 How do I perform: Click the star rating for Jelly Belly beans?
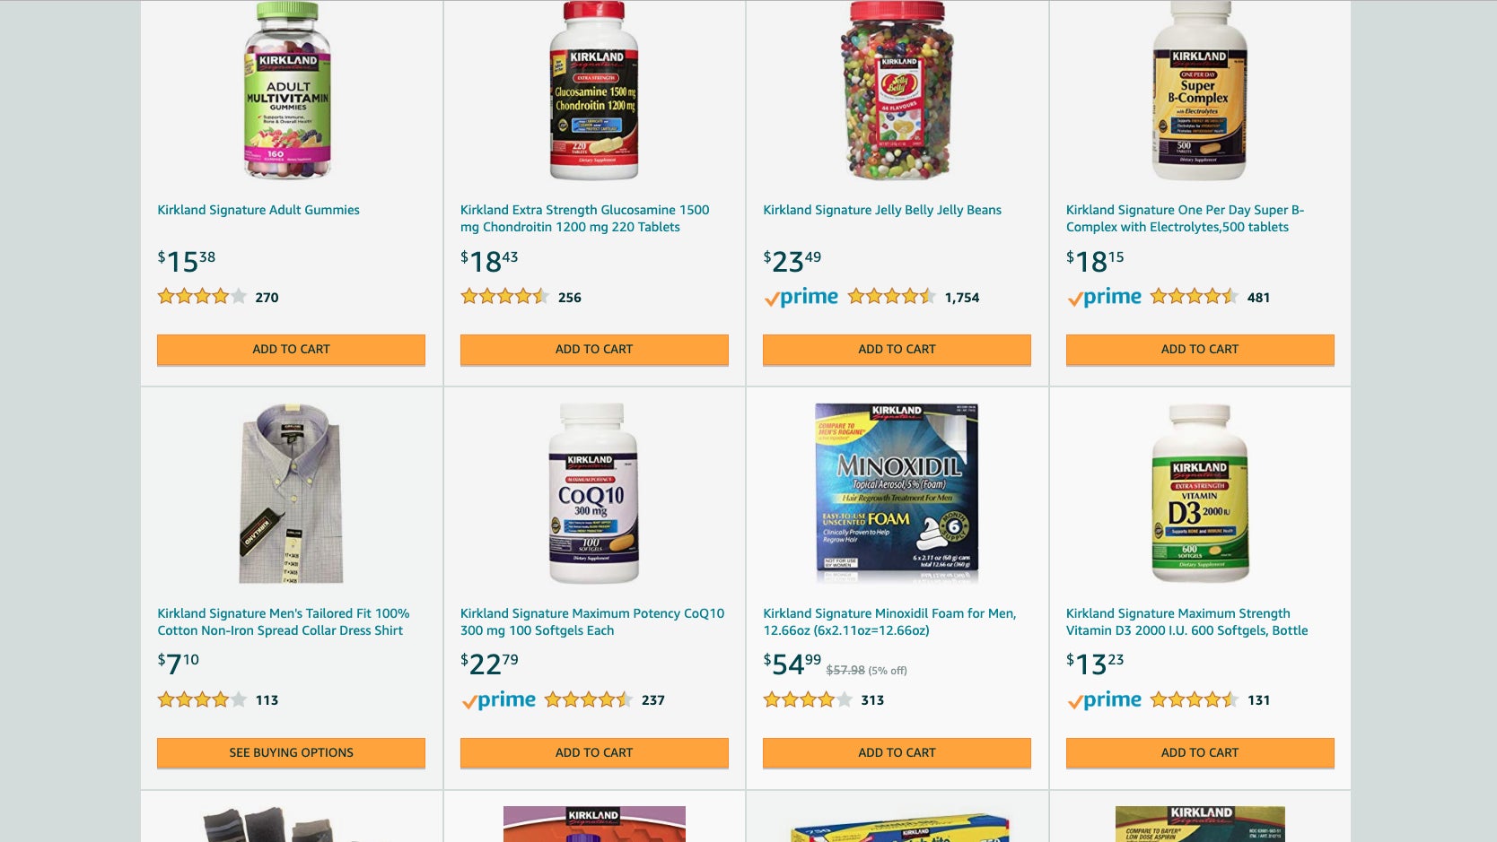[891, 297]
